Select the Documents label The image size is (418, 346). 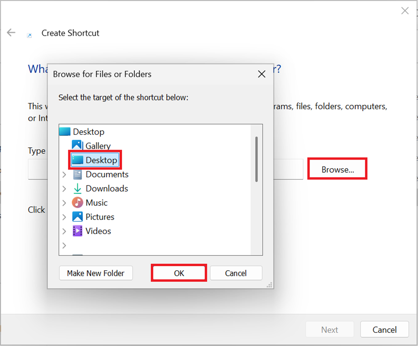107,175
